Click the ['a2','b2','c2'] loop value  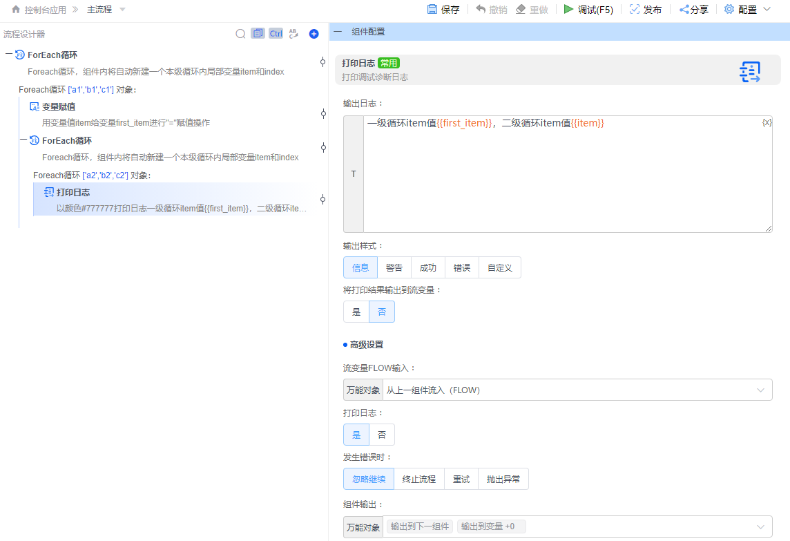[x=105, y=175]
